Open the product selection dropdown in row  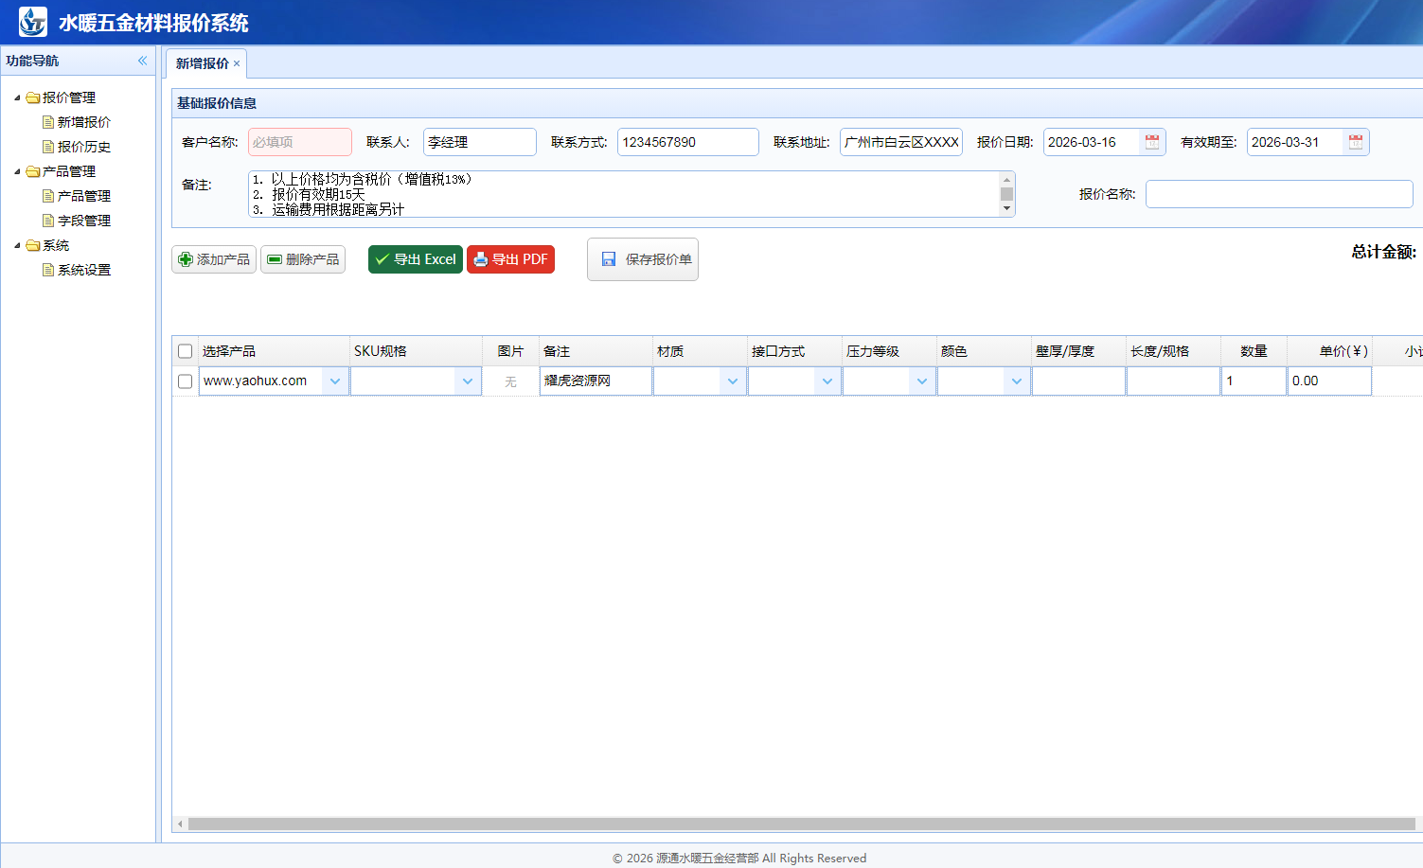click(335, 381)
